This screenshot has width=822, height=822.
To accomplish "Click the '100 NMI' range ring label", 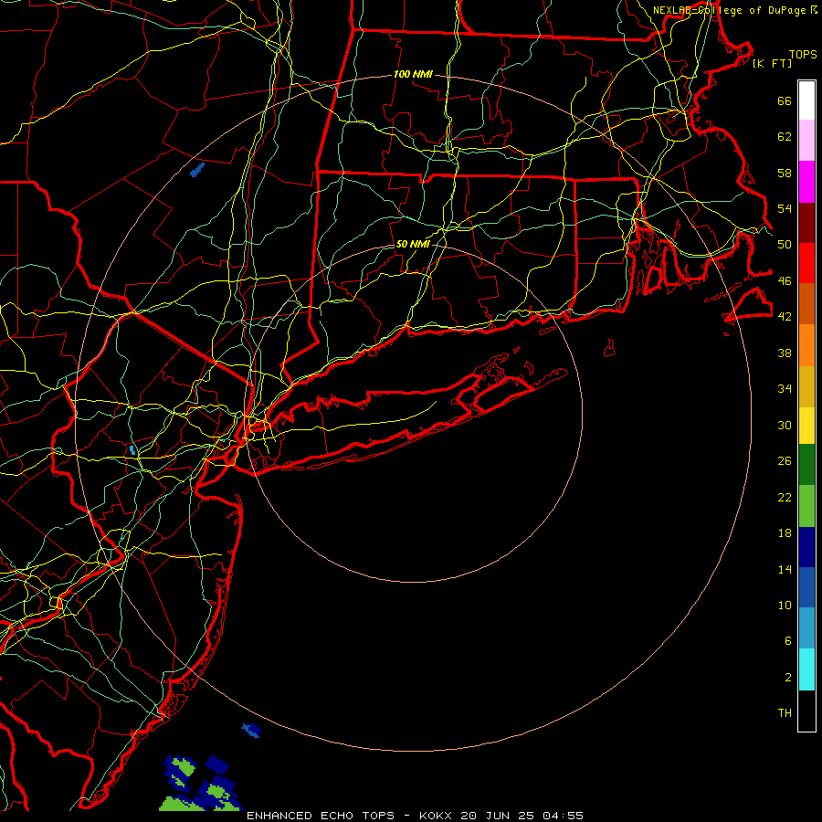I will point(413,75).
